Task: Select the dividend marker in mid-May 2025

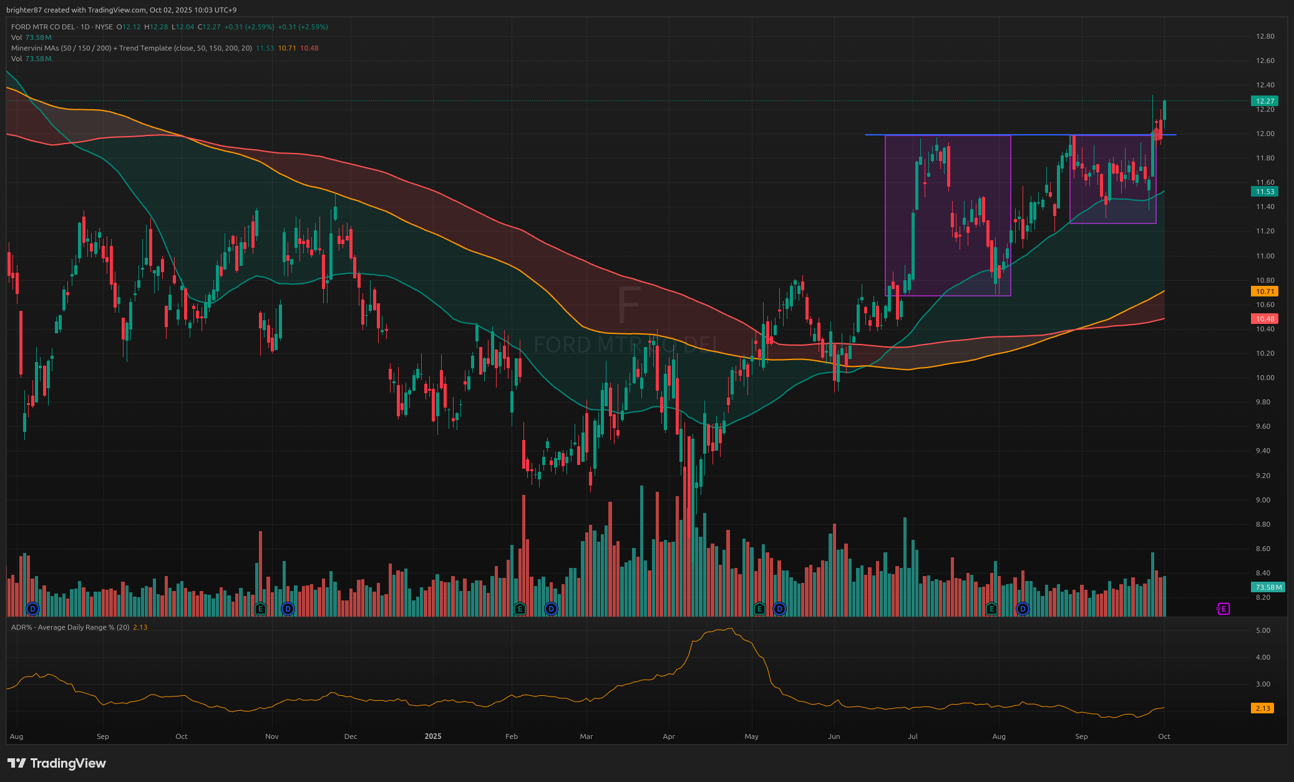Action: pos(779,608)
